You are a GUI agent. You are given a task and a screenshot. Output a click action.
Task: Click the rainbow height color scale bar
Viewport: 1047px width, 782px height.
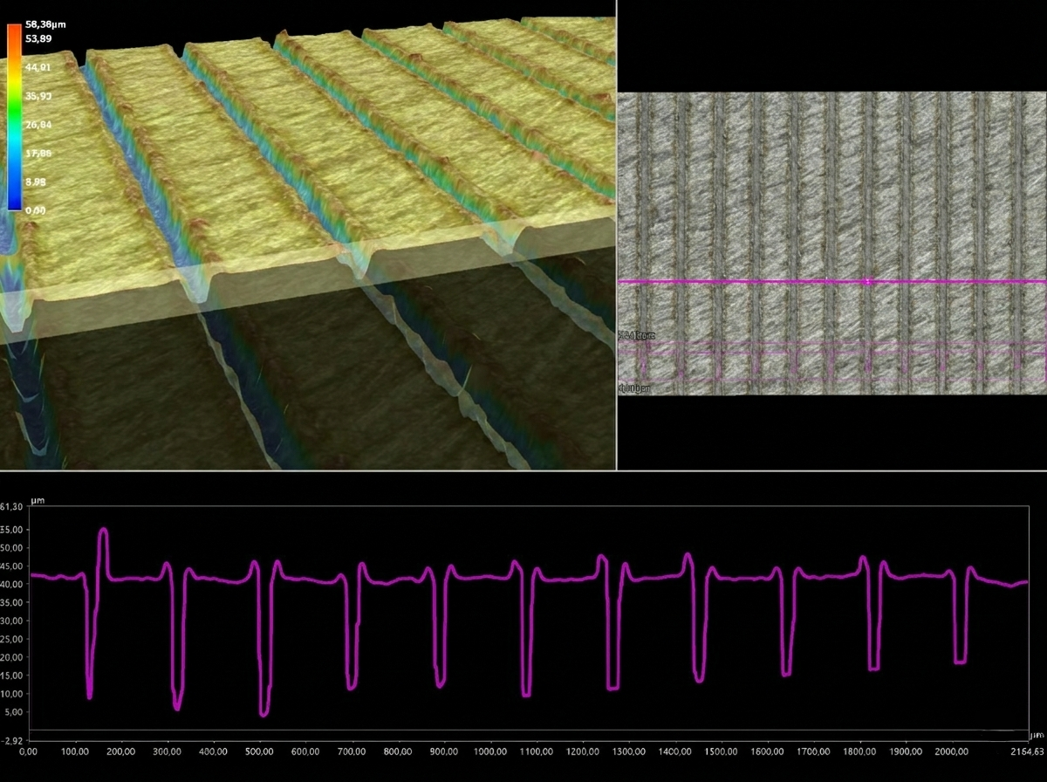(x=14, y=118)
